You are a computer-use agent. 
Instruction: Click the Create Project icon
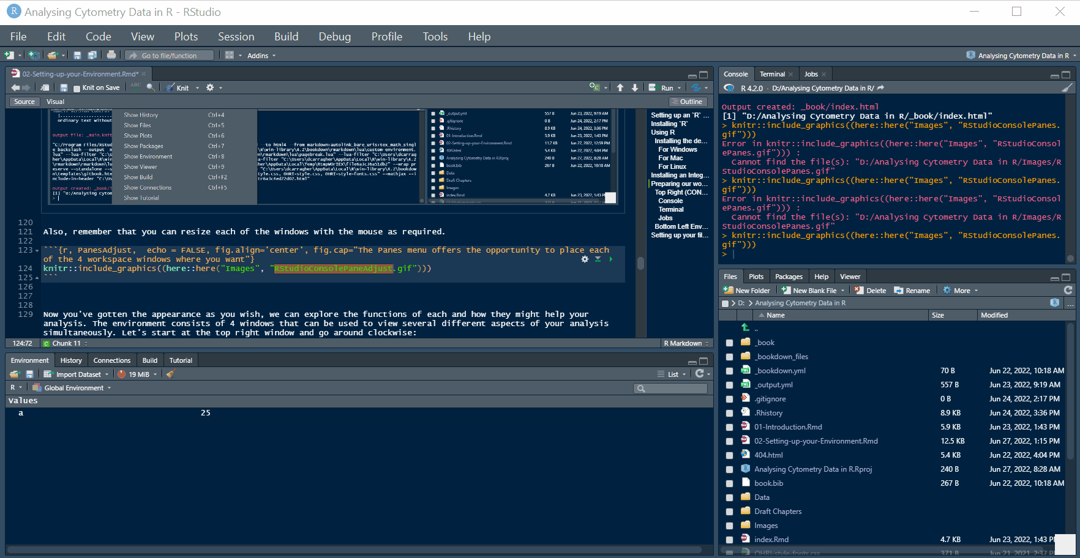pos(34,55)
